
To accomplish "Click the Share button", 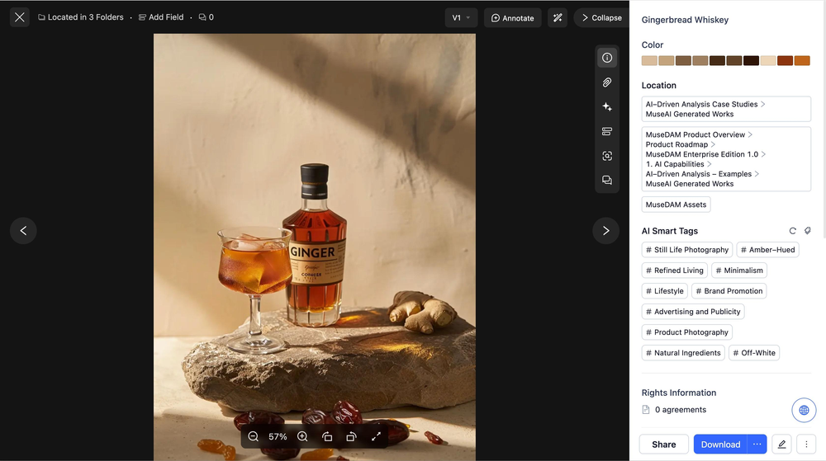I will coord(663,445).
